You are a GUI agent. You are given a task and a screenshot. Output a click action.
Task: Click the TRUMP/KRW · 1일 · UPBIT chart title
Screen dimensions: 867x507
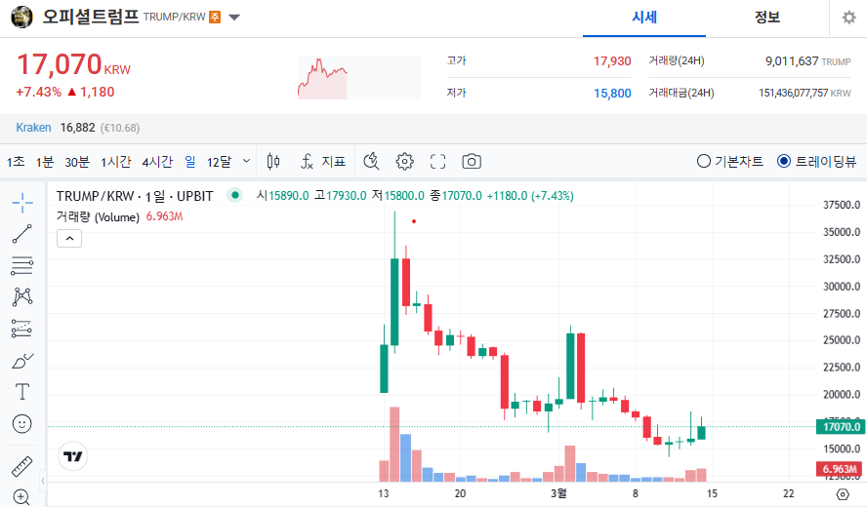[135, 196]
